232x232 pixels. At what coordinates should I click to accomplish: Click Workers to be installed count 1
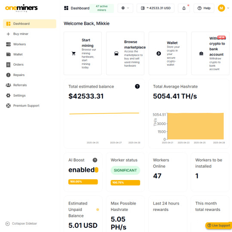point(197,176)
